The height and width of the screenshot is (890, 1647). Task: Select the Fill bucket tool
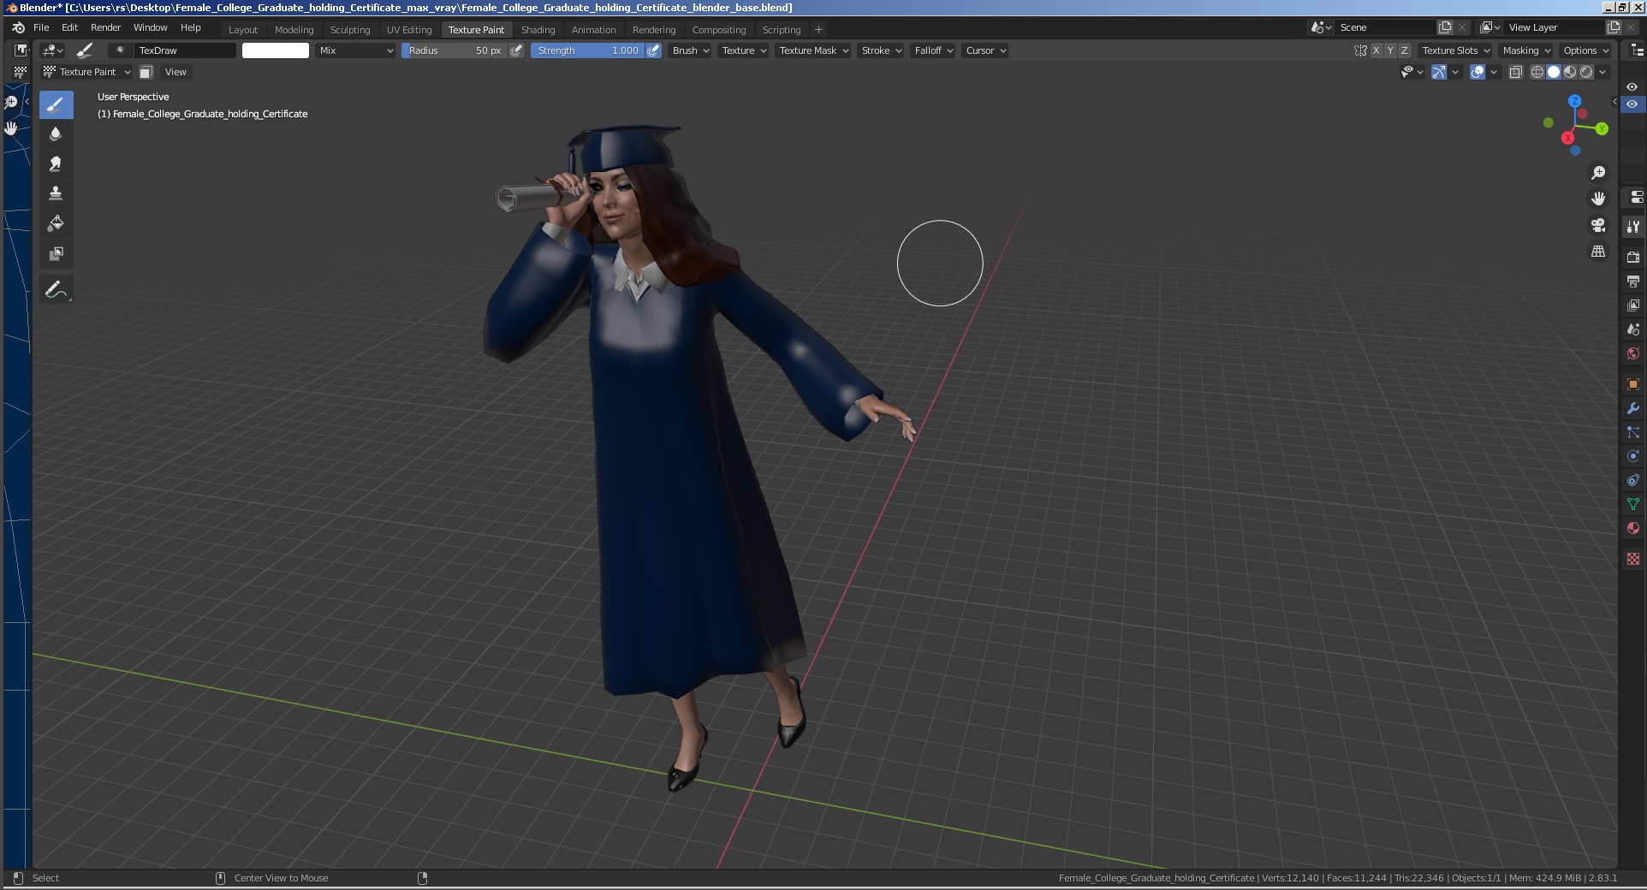click(x=56, y=224)
